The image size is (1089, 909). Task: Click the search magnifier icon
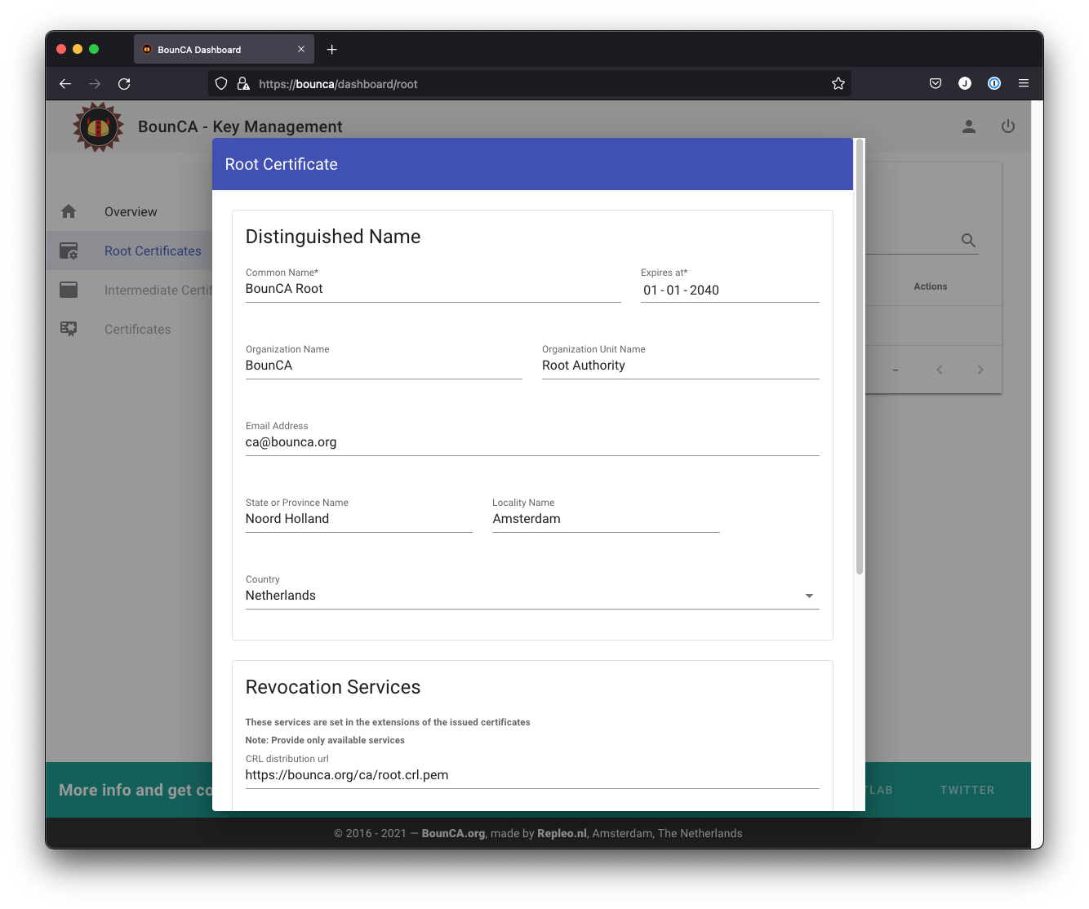(x=968, y=241)
